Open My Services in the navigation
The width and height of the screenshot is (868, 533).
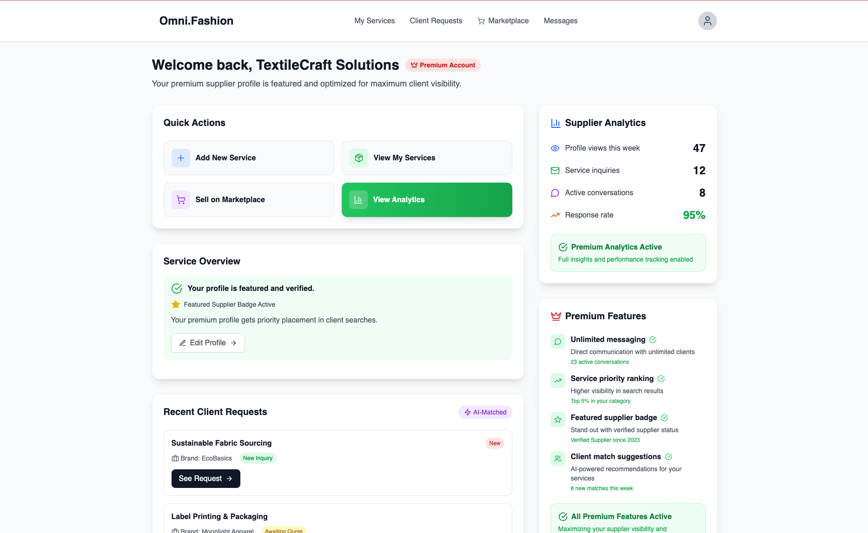pyautogui.click(x=375, y=21)
